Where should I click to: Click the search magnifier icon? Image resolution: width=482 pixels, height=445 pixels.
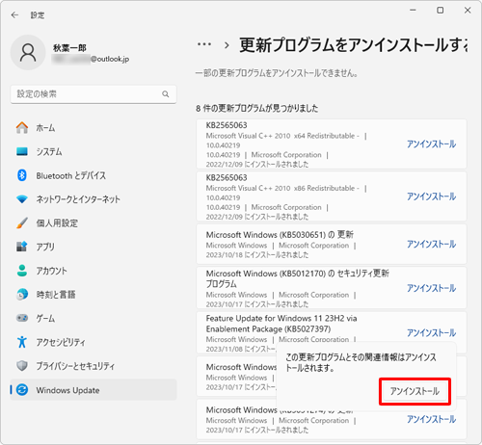pos(166,94)
